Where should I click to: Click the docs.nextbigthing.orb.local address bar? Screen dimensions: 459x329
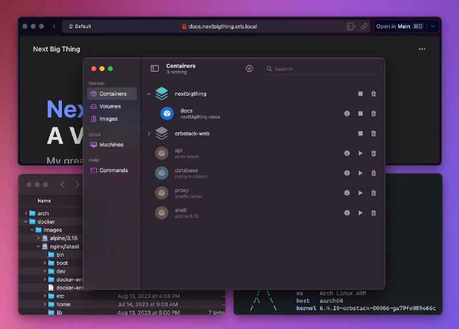pyautogui.click(x=223, y=26)
